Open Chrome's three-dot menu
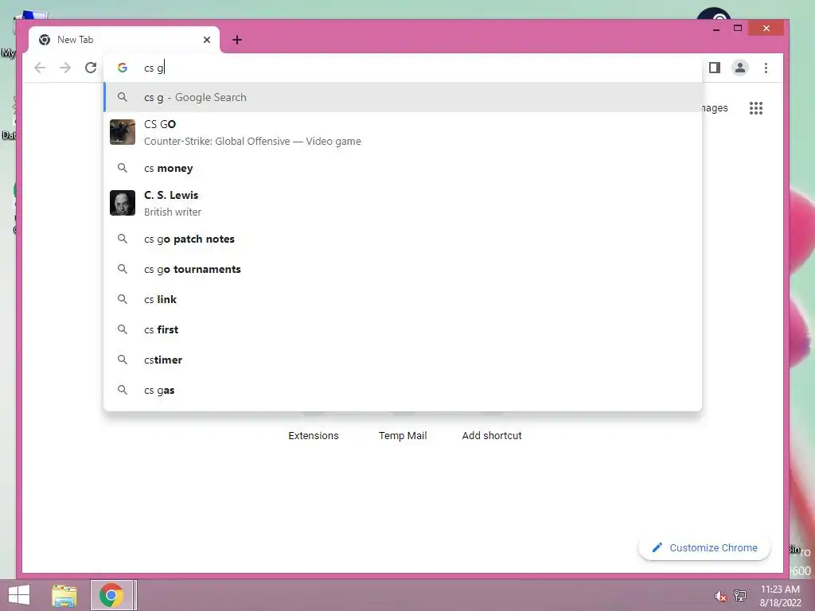Screen dimensions: 815x611 click(766, 68)
